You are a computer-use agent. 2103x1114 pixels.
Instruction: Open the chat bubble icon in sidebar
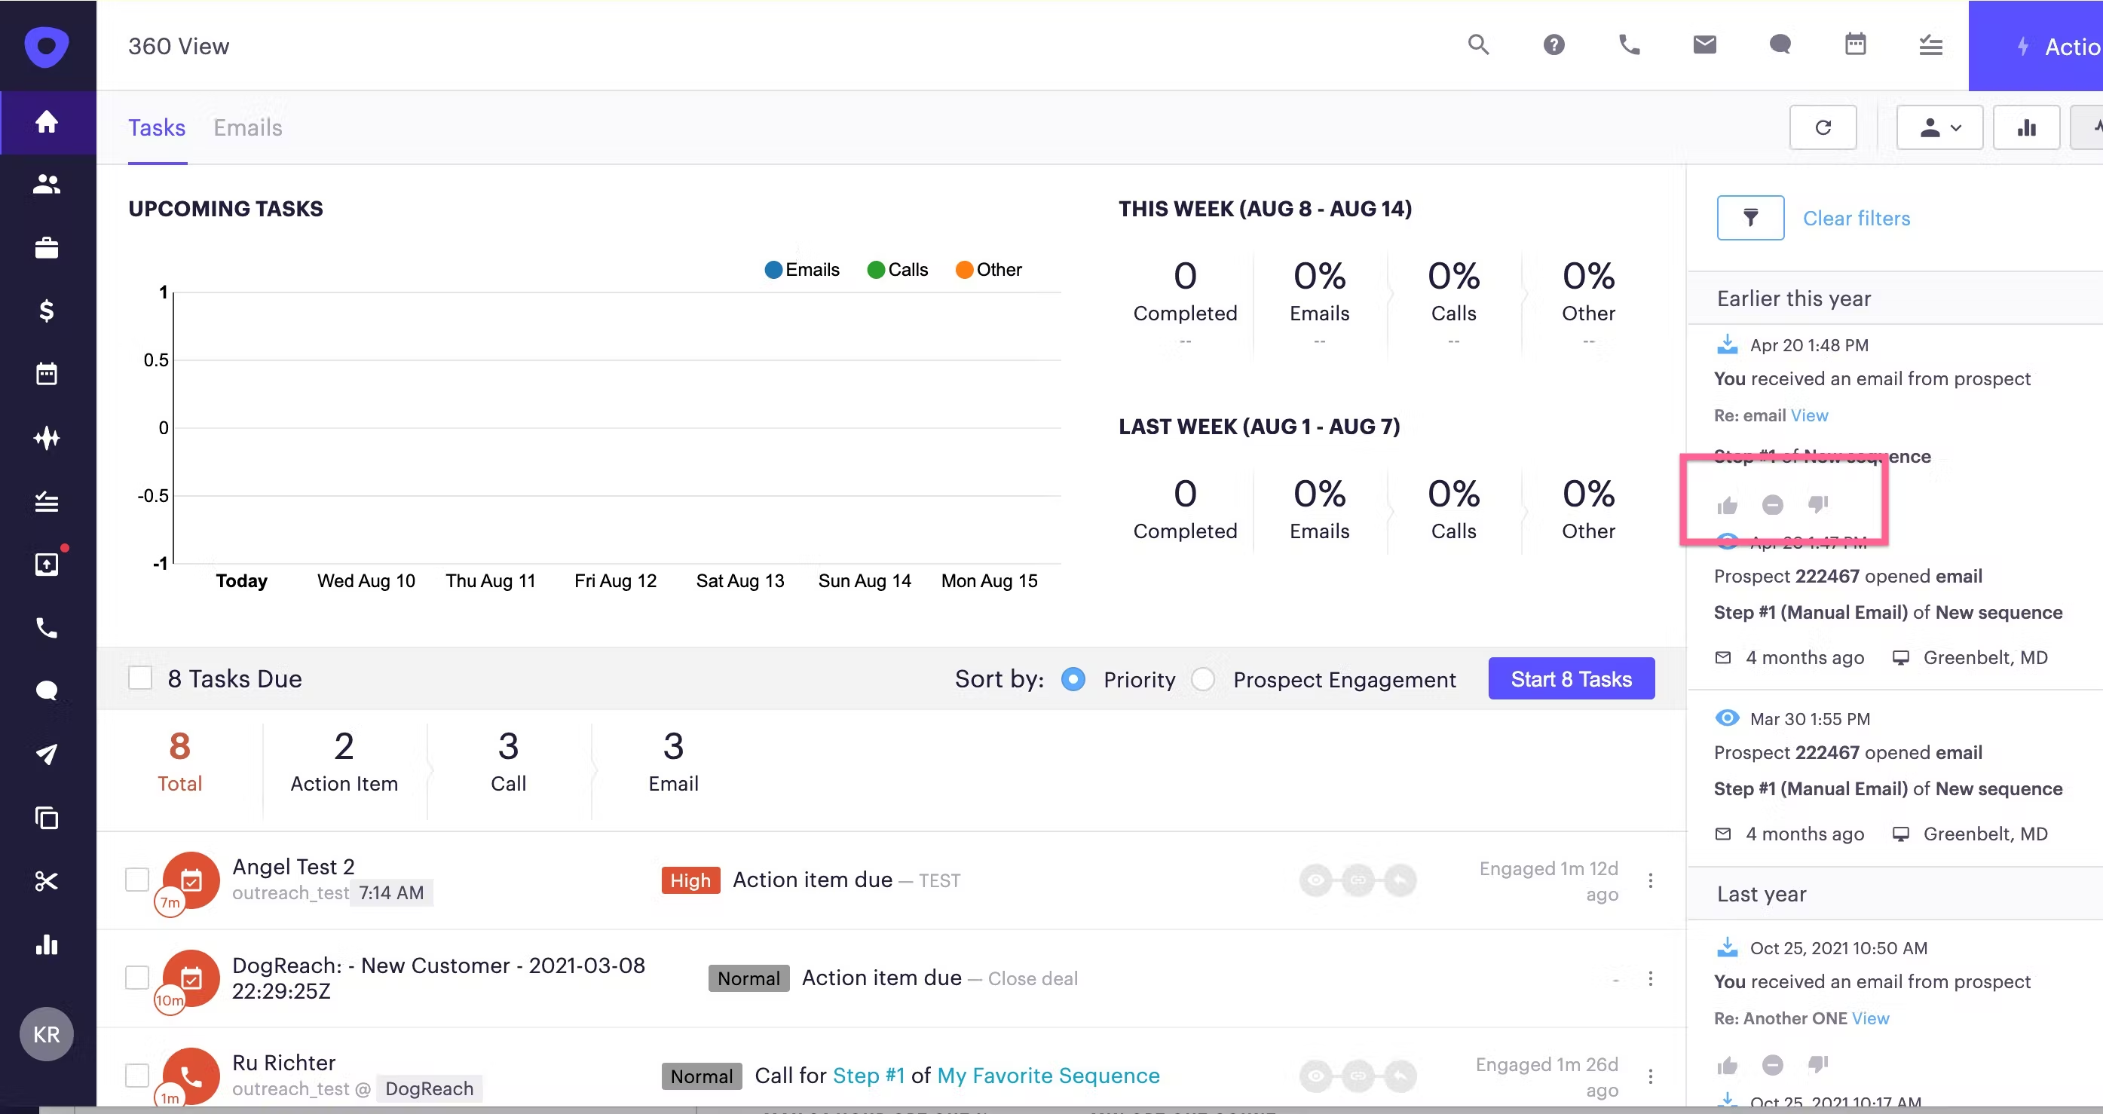click(x=47, y=691)
